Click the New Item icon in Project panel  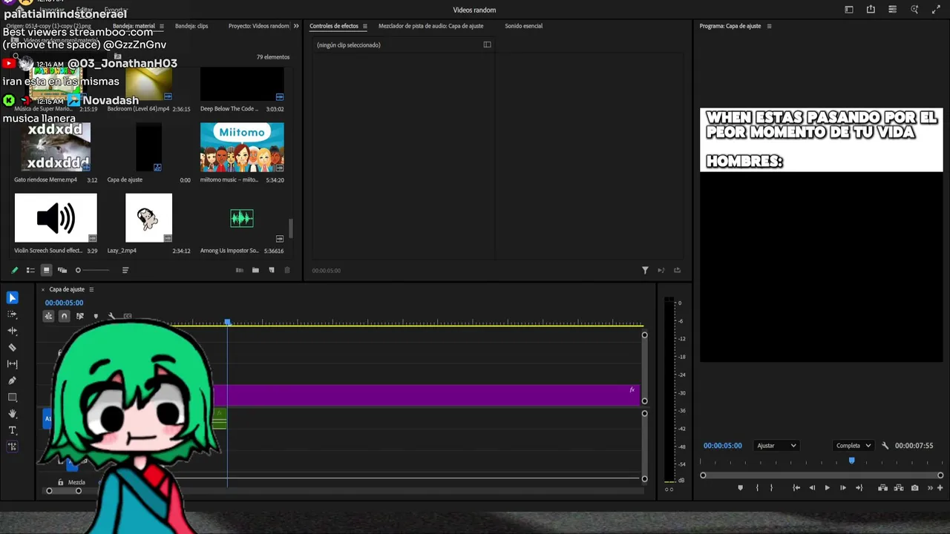pos(272,270)
